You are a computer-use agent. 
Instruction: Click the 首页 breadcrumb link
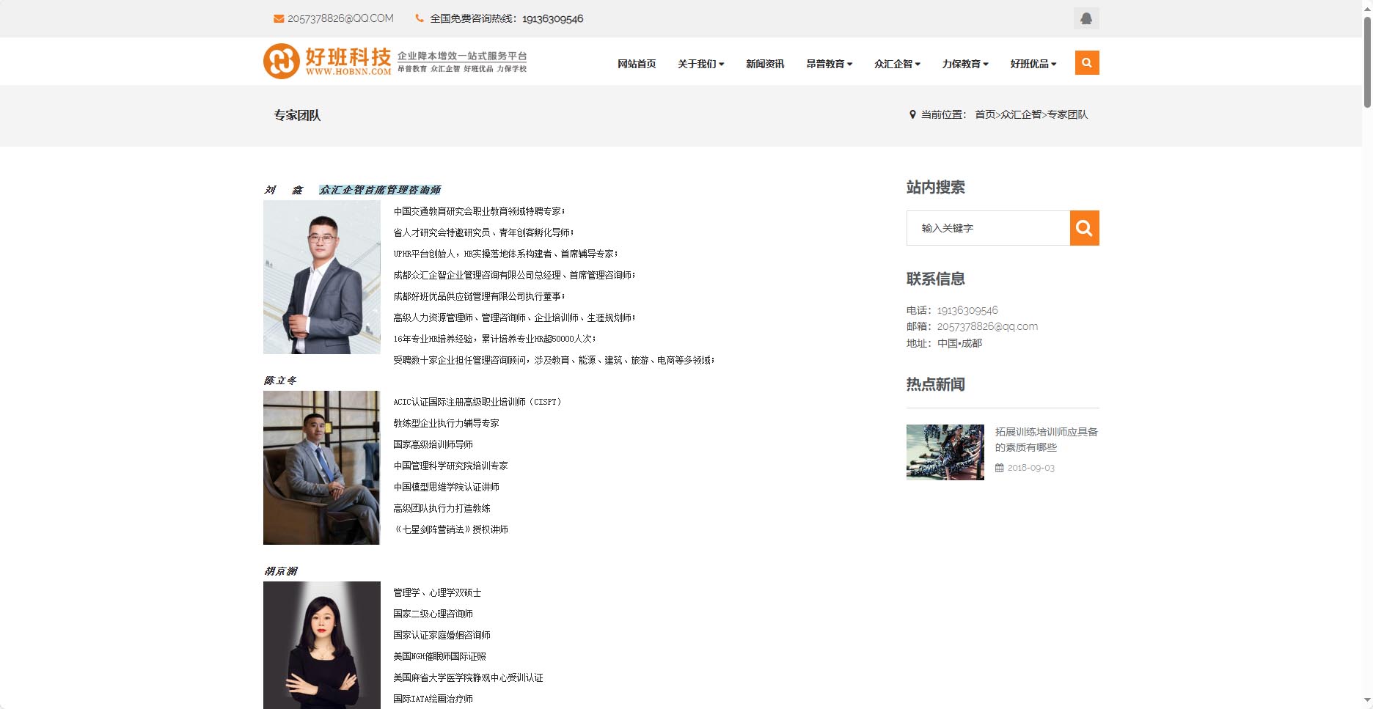985,114
